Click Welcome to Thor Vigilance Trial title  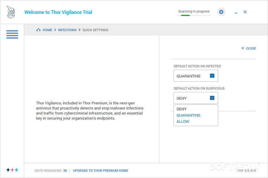click(58, 12)
